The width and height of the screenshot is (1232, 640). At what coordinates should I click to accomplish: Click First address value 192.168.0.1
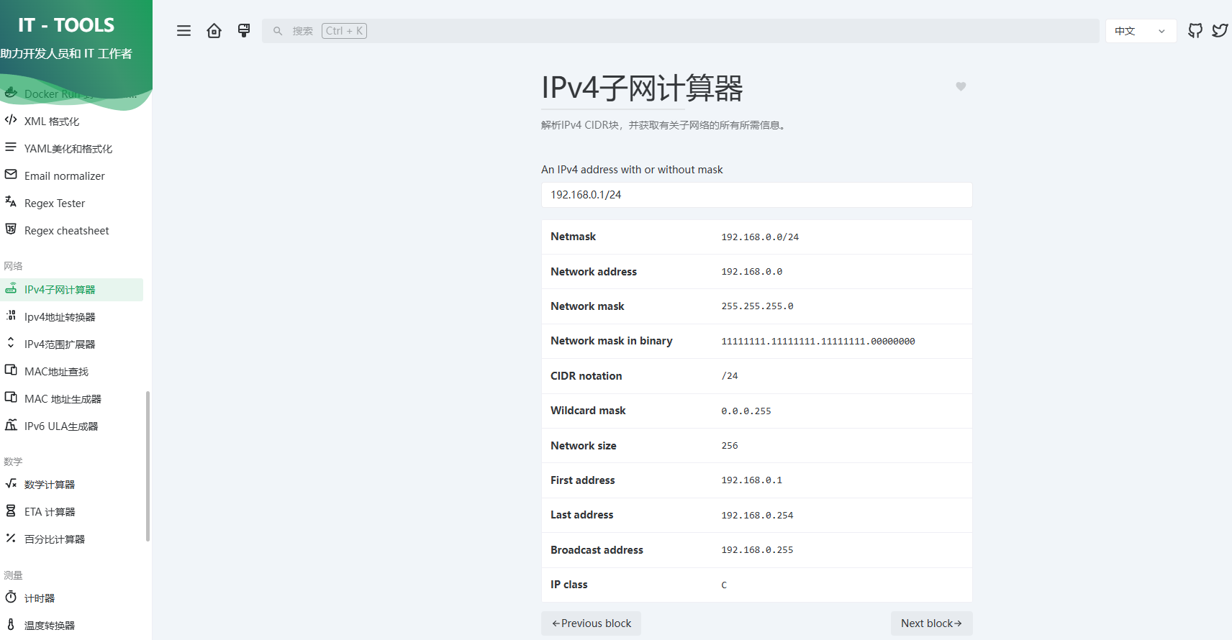point(752,480)
